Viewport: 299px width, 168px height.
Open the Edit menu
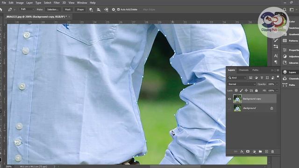click(x=11, y=3)
